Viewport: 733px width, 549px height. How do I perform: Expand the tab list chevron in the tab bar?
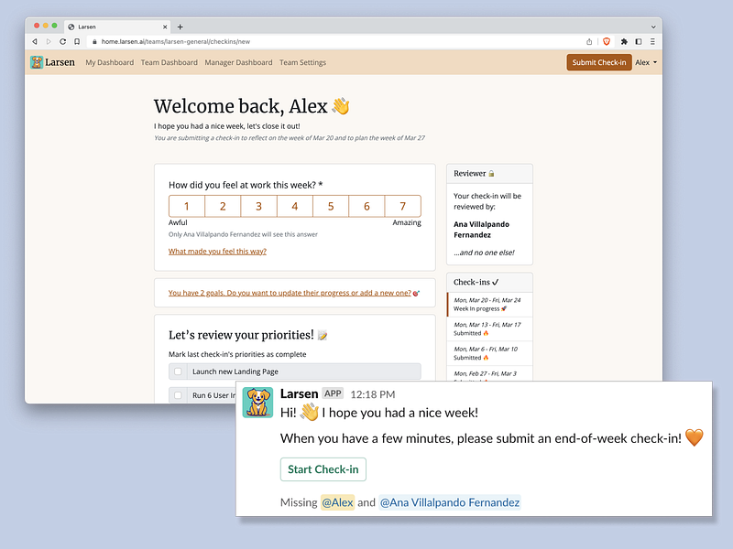pyautogui.click(x=653, y=27)
